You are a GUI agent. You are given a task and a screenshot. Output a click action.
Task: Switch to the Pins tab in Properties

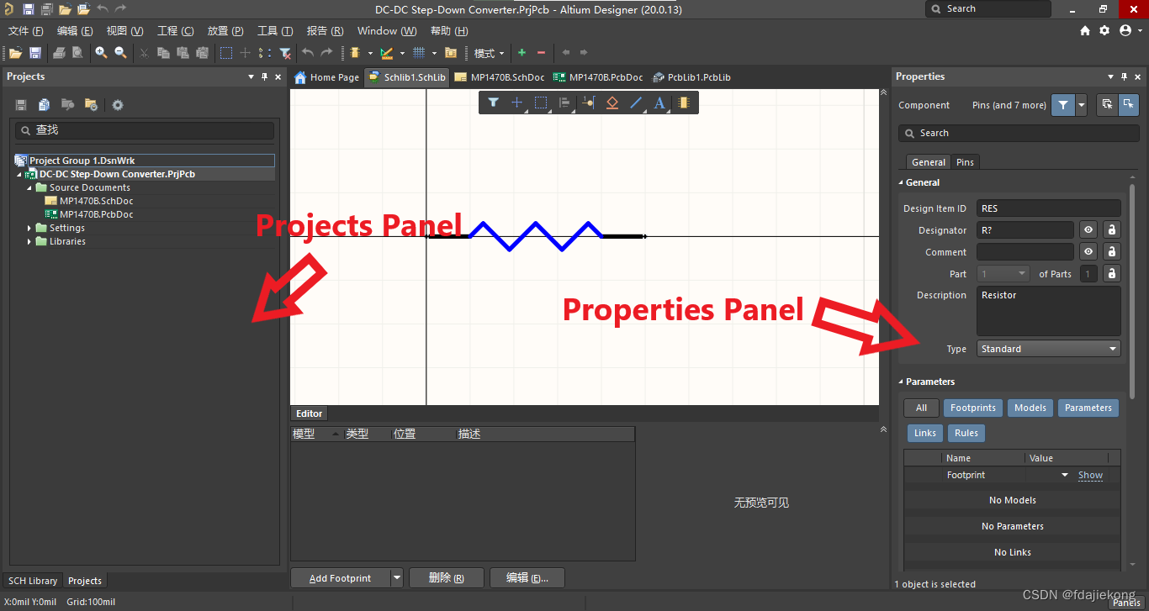click(x=965, y=162)
